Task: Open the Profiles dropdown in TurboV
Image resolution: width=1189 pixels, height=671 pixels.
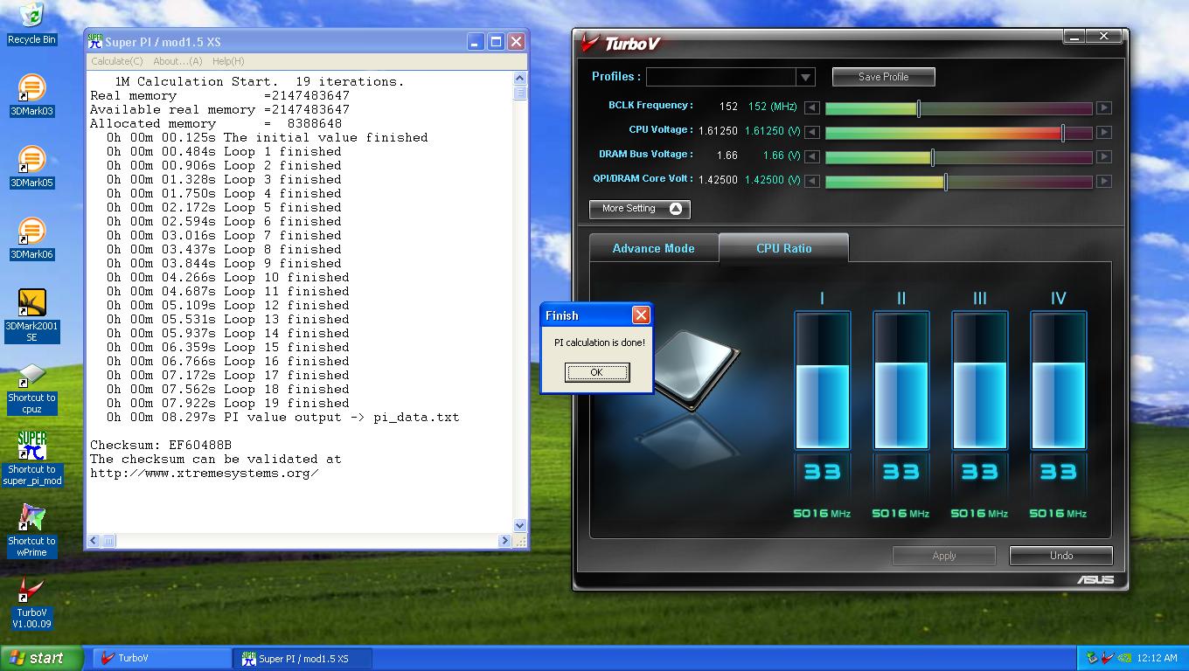Action: (x=805, y=77)
